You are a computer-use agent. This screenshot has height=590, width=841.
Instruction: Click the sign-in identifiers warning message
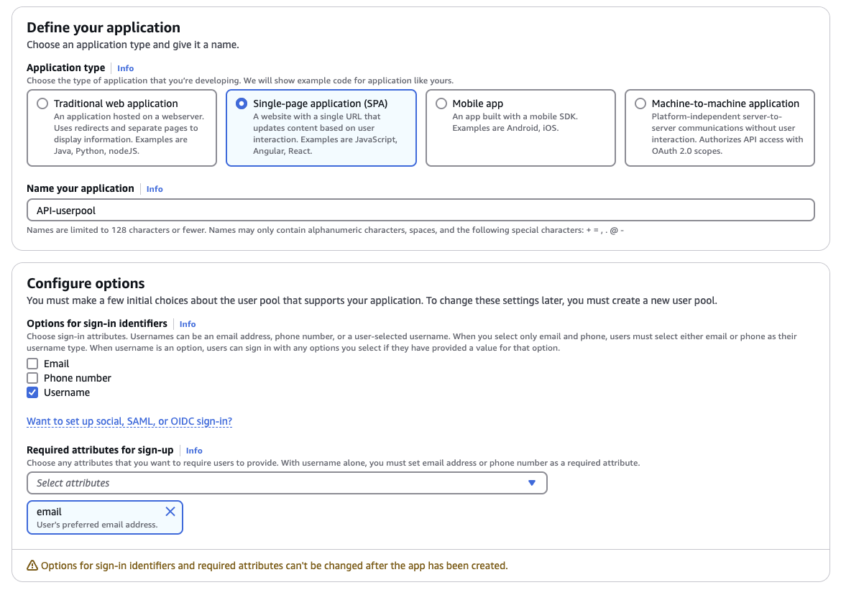274,566
